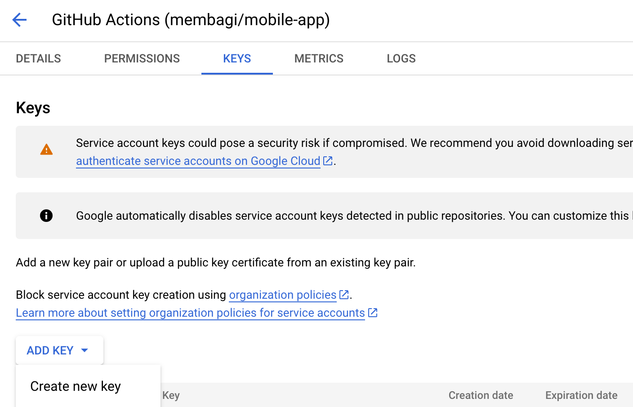The image size is (633, 407).
Task: Click the Keys section heading
Action: (33, 108)
